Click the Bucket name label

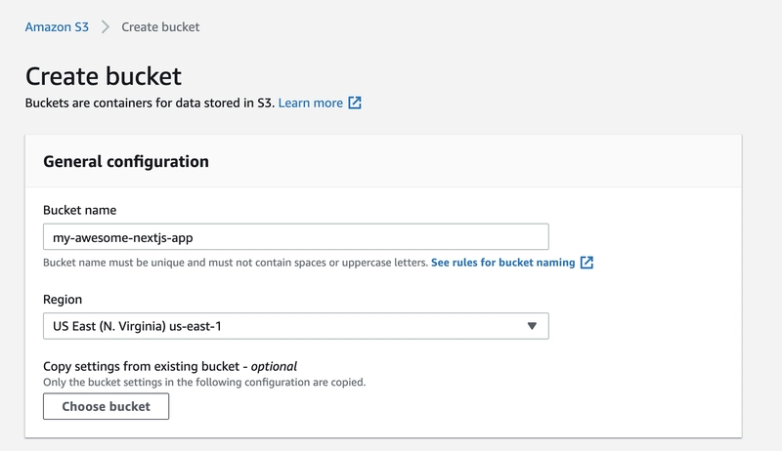coord(80,210)
